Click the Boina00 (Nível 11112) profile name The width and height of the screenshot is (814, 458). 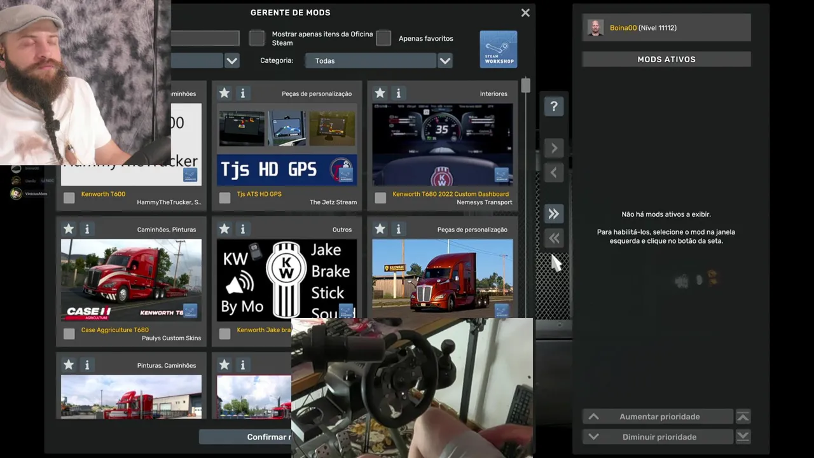[643, 28]
